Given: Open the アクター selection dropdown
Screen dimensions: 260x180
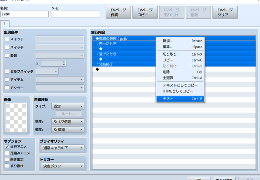Looking at the screenshot, I should (60, 88).
